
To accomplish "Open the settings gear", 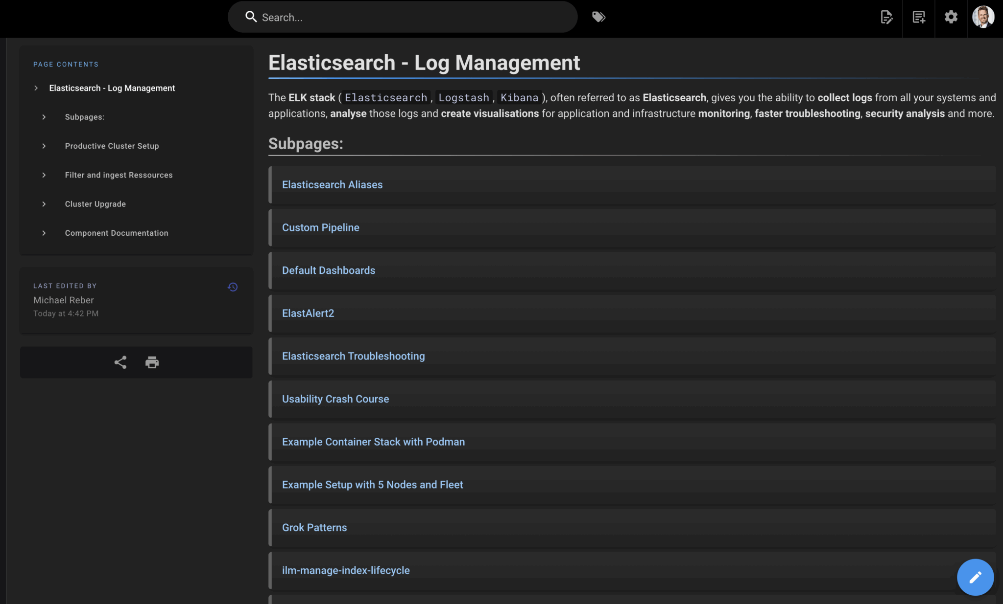I will [951, 17].
